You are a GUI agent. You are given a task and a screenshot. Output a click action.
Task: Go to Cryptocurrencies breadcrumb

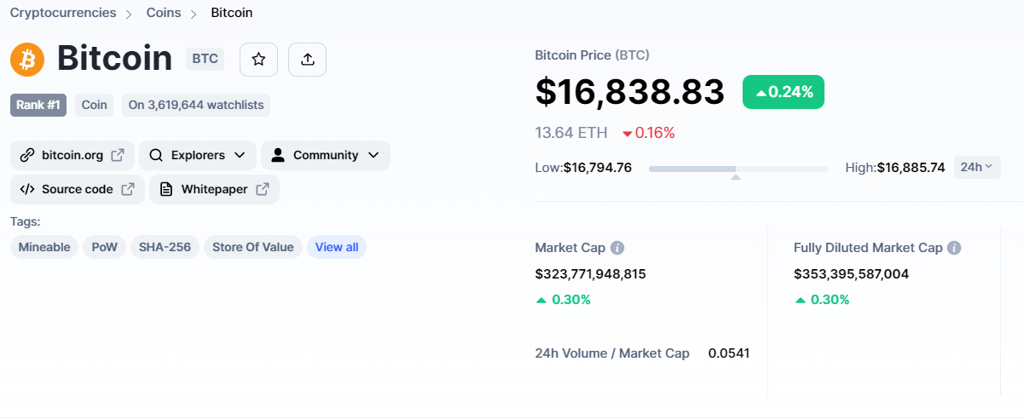(x=63, y=13)
